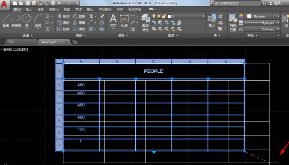Click the object color wheel icon
Screen dimensions: 289x165
241,16
